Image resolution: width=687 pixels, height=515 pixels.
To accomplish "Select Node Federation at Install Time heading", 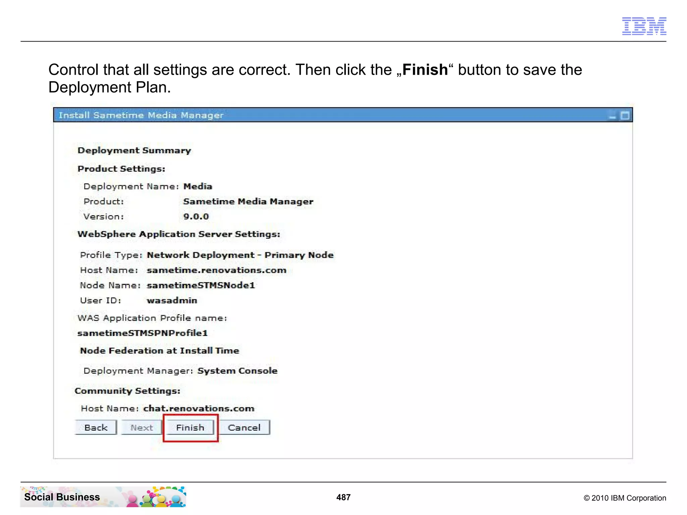I will 160,351.
